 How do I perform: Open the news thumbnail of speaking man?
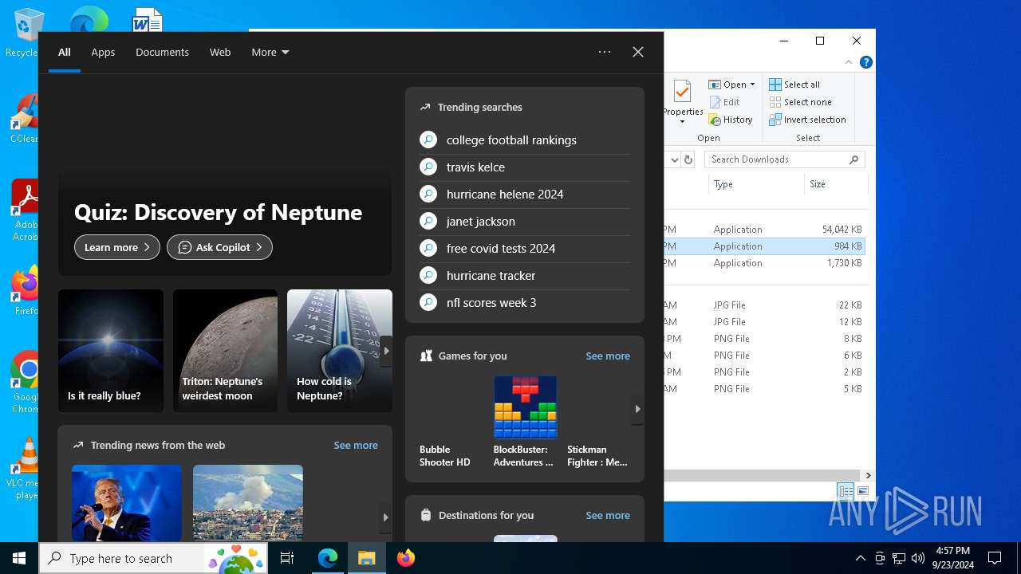click(x=127, y=503)
